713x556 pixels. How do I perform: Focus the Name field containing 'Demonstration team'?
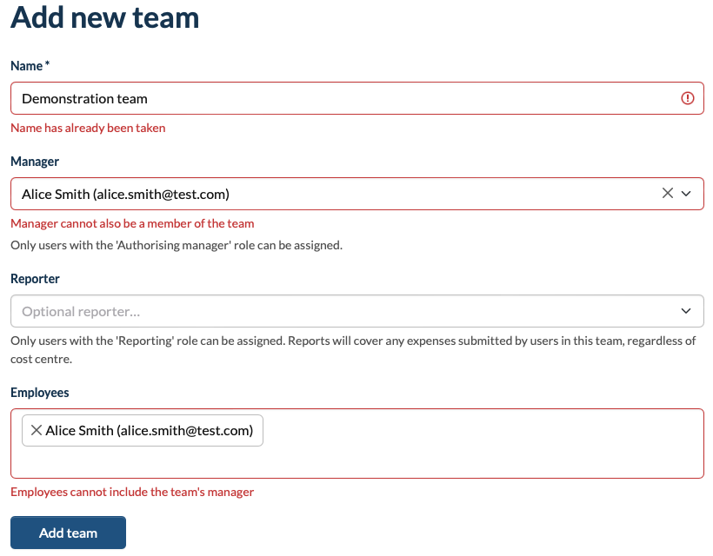(357, 98)
